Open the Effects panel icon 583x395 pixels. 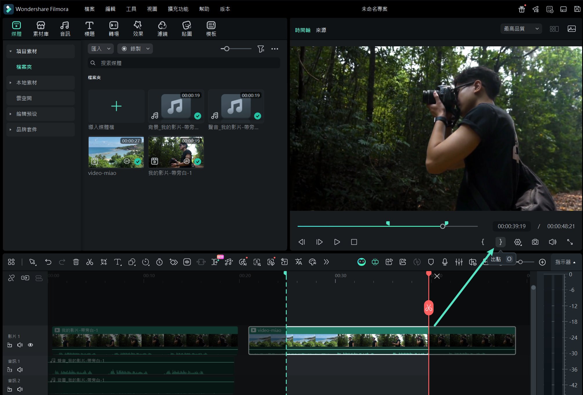(138, 29)
